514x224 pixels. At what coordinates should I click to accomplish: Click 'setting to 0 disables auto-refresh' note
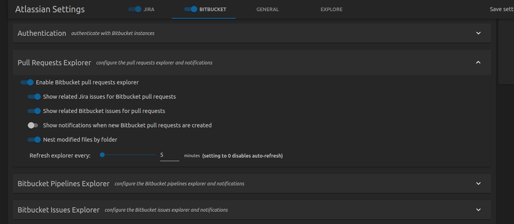tap(242, 156)
